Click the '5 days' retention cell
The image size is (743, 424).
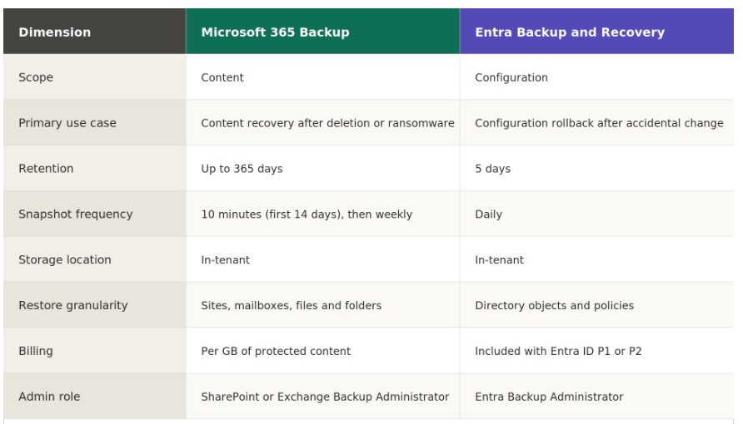(492, 169)
